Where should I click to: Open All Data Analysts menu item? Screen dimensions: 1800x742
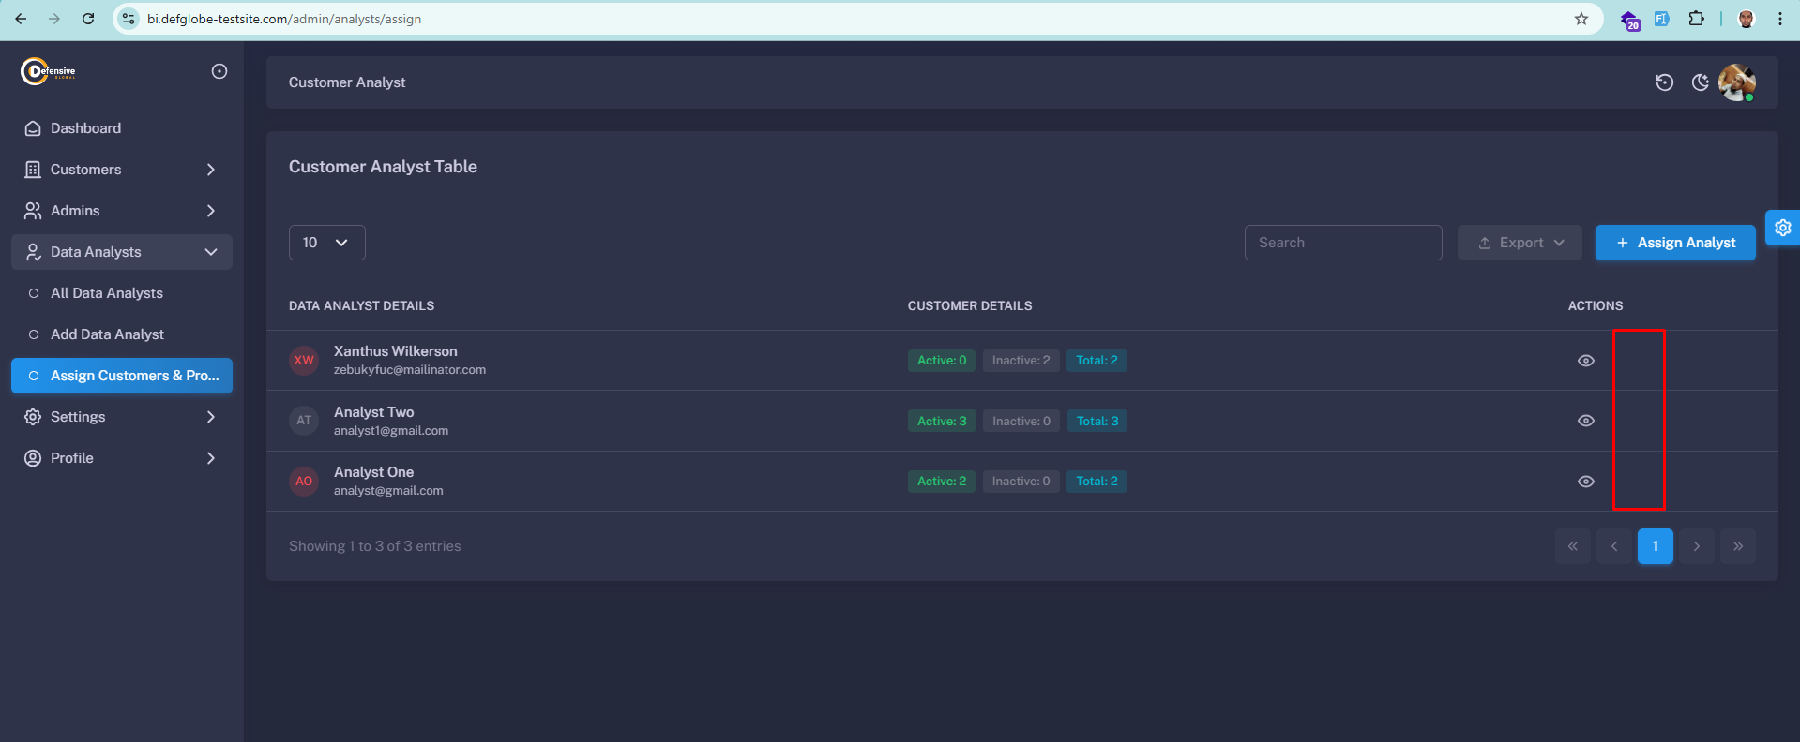107,293
